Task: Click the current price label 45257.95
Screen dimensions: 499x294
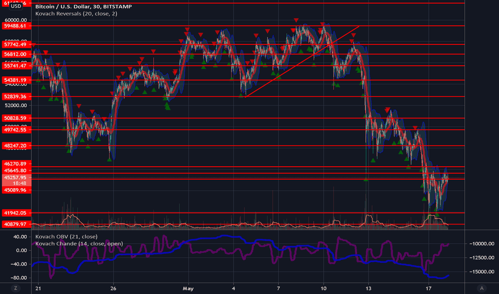Action: click(17, 177)
